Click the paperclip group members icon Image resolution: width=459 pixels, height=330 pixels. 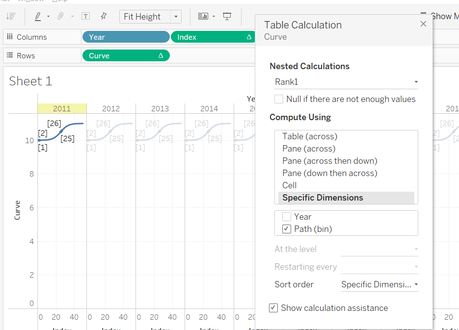60,16
